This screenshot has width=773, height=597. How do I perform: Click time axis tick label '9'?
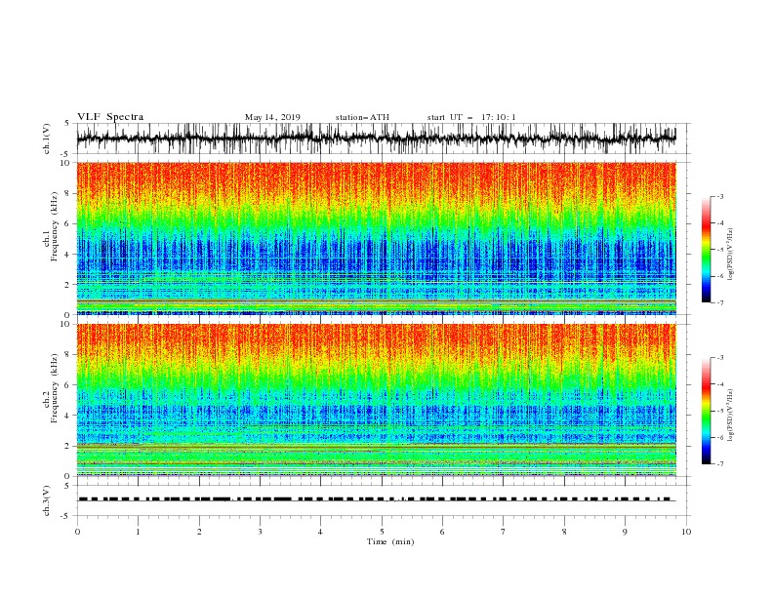tap(625, 532)
